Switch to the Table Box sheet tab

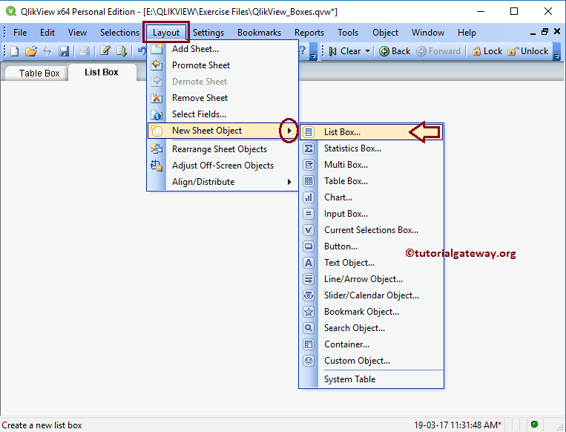39,73
